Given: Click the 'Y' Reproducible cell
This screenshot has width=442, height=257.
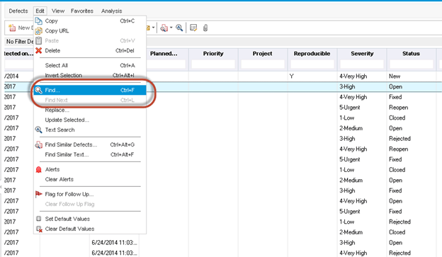Looking at the screenshot, I should pyautogui.click(x=291, y=76).
